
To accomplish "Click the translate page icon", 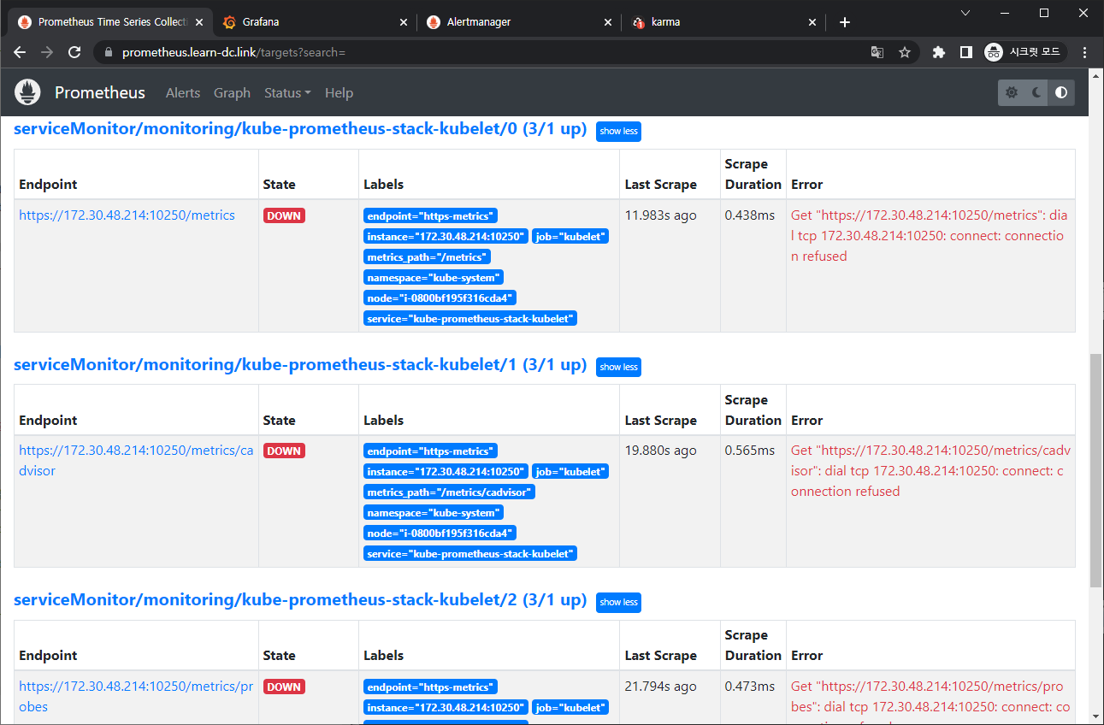I will click(877, 52).
